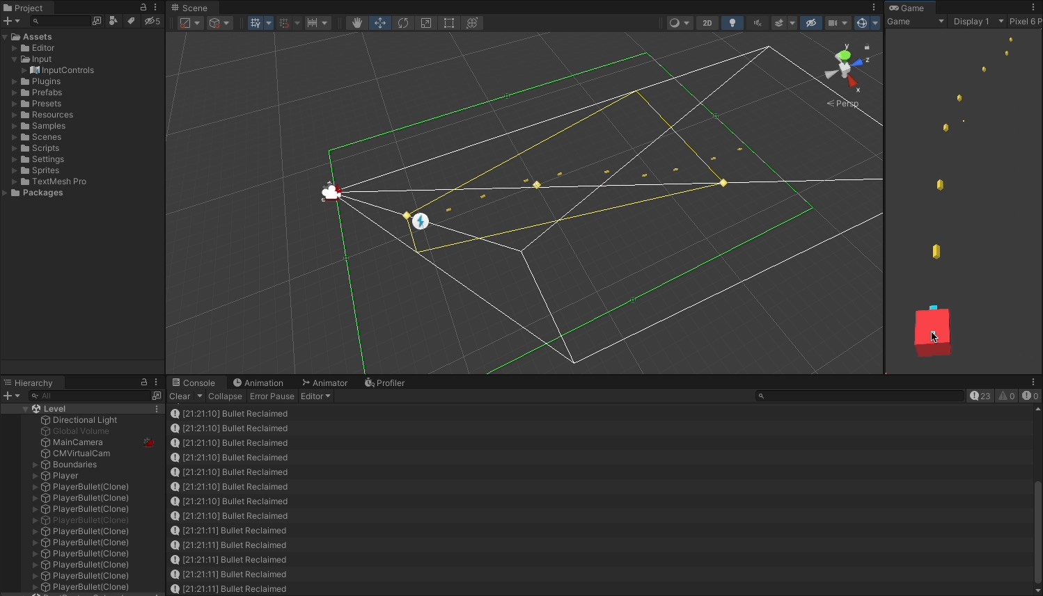Open Hierarchy panel more options menu
Viewport: 1043px width, 596px height.
[x=156, y=382]
